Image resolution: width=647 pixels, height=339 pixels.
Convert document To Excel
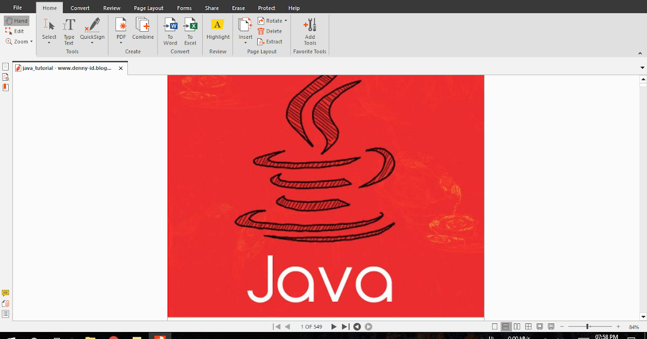[x=190, y=31]
